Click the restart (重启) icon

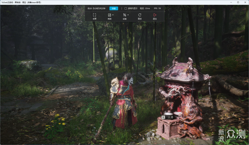(x=140, y=15)
